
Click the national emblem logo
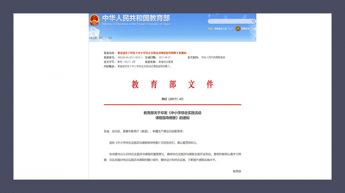[x=94, y=20]
